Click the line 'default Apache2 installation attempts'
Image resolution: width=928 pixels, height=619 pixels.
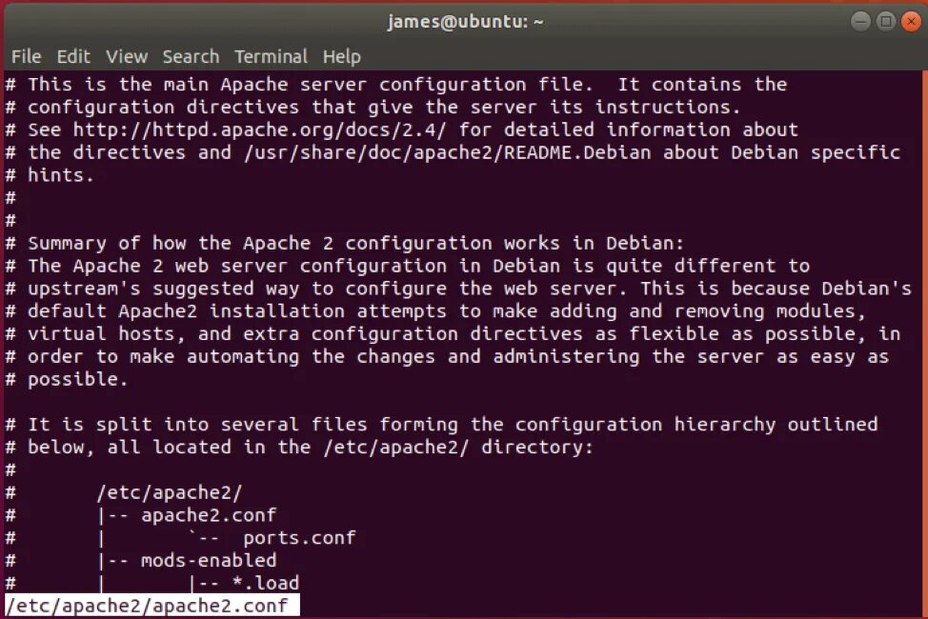pyautogui.click(x=435, y=311)
